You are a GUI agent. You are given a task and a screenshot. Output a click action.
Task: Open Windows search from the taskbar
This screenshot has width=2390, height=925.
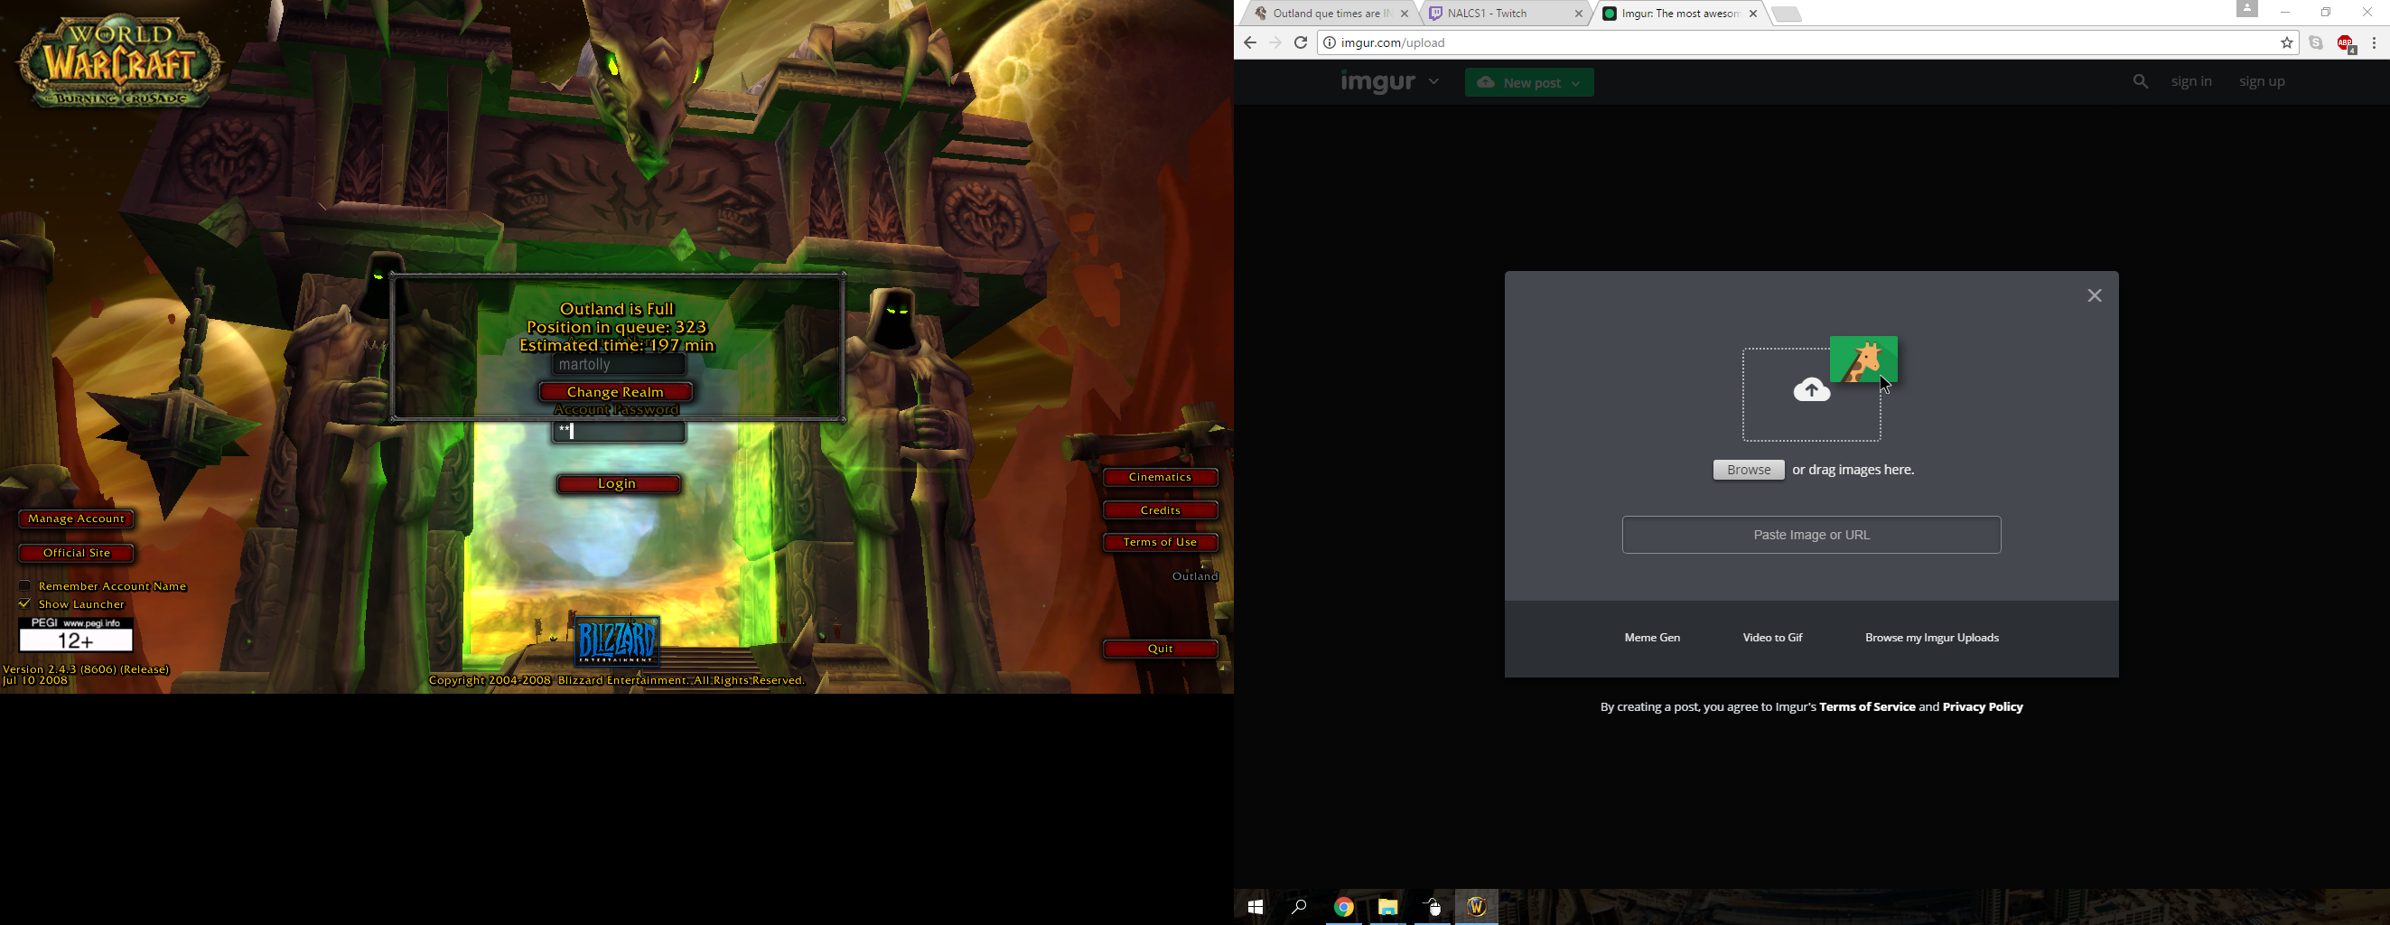pos(1299,907)
